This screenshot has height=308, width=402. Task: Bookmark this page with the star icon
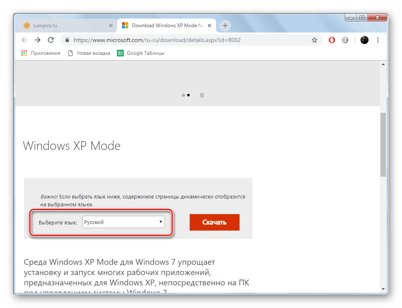[x=314, y=40]
